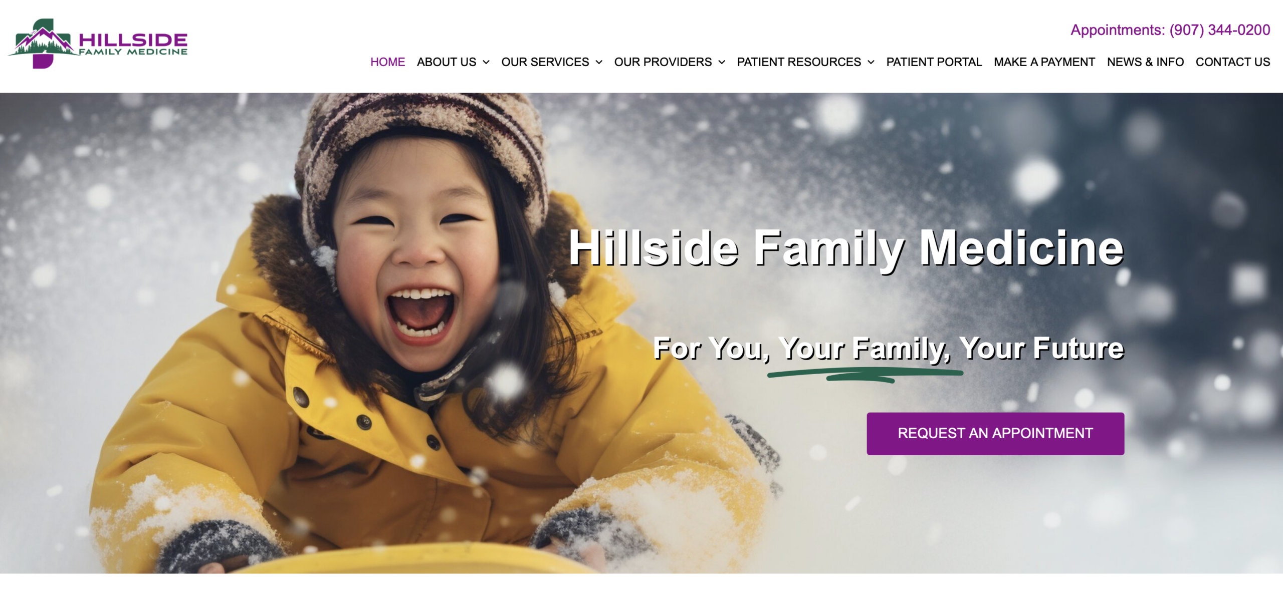1283x616 pixels.
Task: Click Request an Appointment button
Action: (x=995, y=434)
